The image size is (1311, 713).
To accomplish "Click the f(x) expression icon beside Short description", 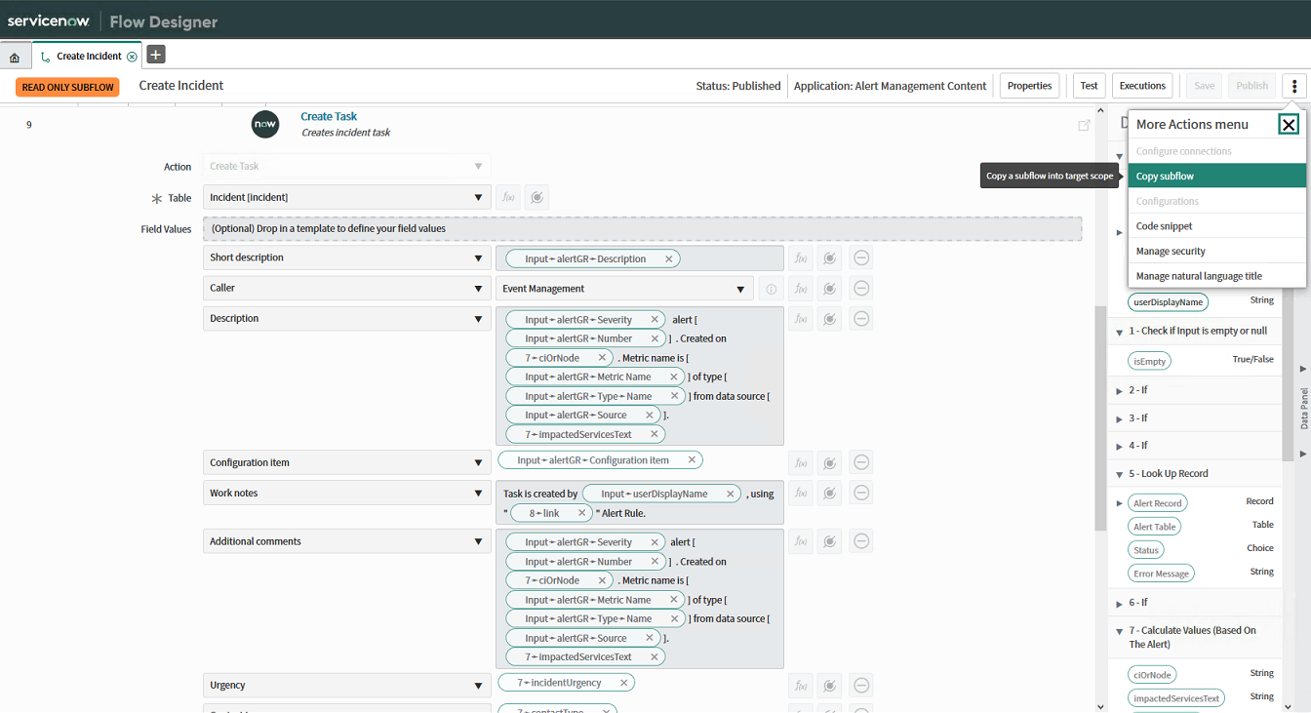I will point(800,257).
